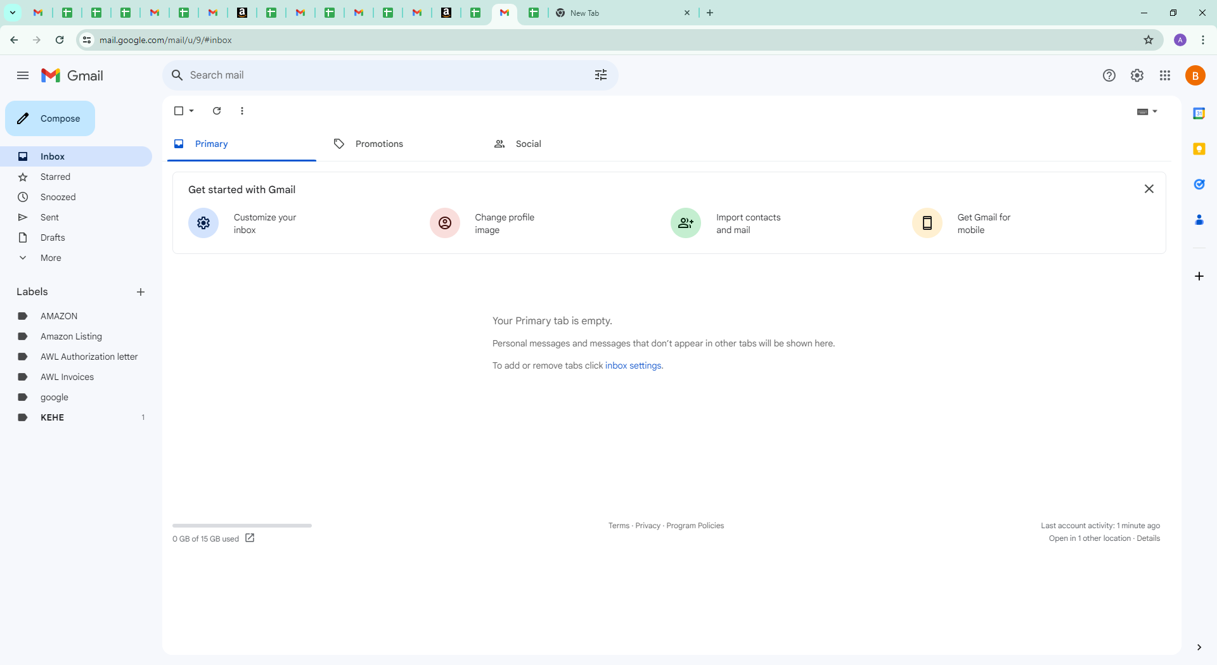
Task: Switch to the Primary tab
Action: point(242,144)
